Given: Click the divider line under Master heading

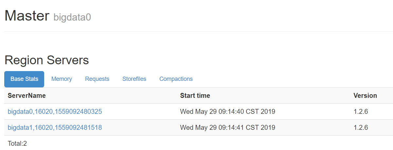Looking at the screenshot, I should 199,31.
